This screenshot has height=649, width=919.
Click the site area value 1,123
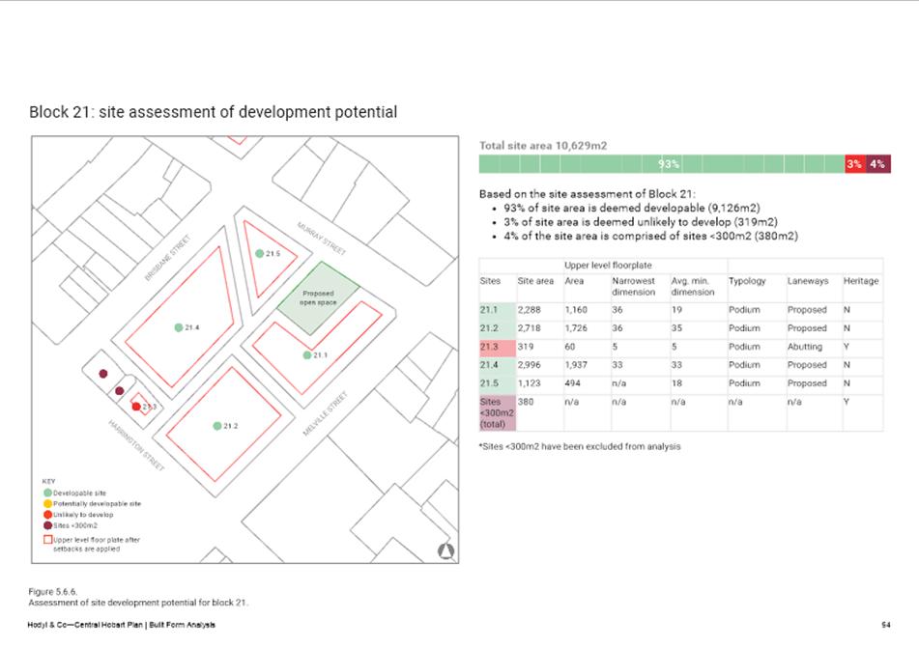530,383
